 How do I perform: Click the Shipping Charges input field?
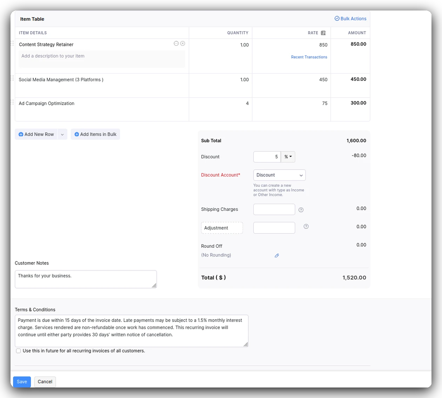pyautogui.click(x=274, y=210)
